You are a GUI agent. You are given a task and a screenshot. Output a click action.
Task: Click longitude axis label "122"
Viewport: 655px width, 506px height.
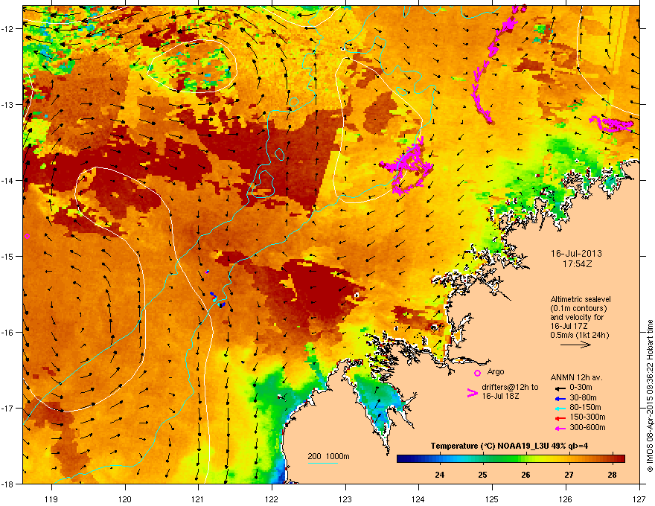tap(272, 499)
